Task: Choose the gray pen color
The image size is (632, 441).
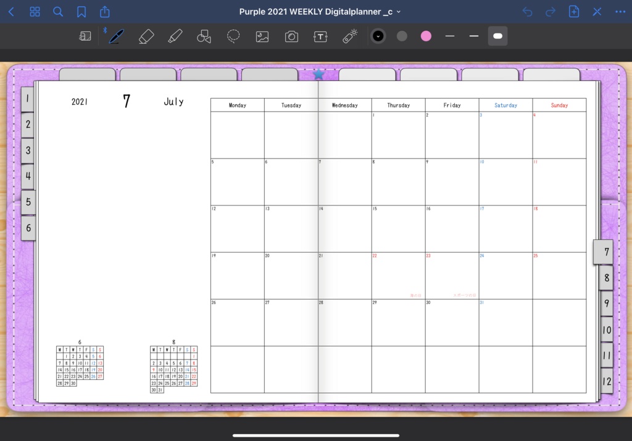Action: point(402,36)
